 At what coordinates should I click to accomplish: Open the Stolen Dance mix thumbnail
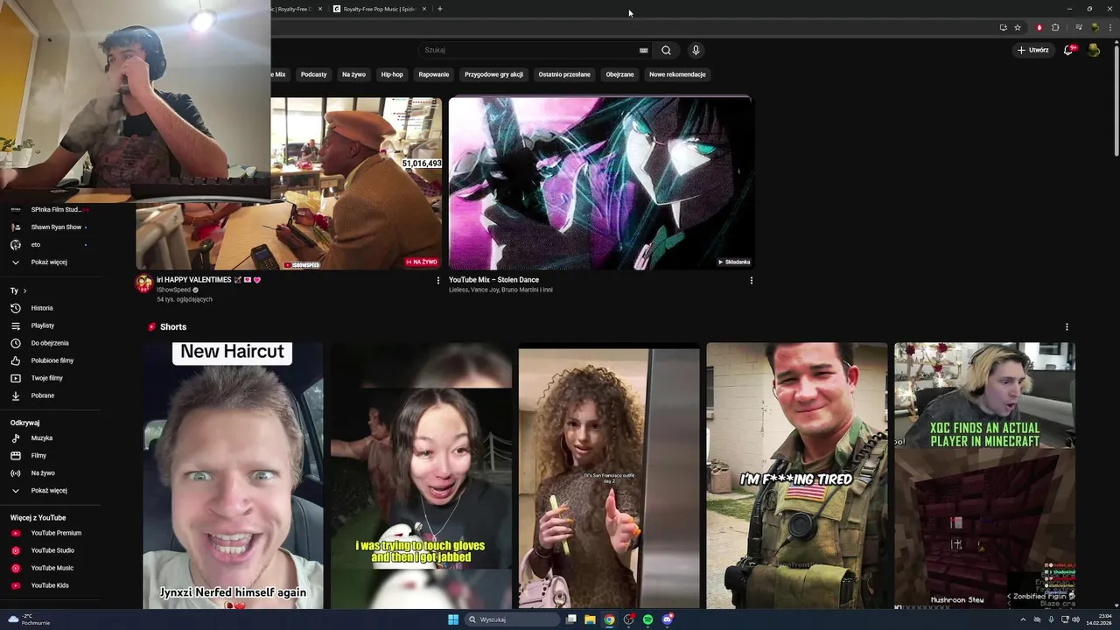[601, 183]
